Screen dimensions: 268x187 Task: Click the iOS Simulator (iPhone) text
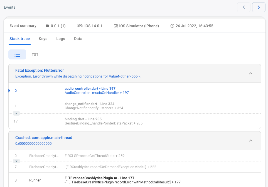[x=139, y=26]
